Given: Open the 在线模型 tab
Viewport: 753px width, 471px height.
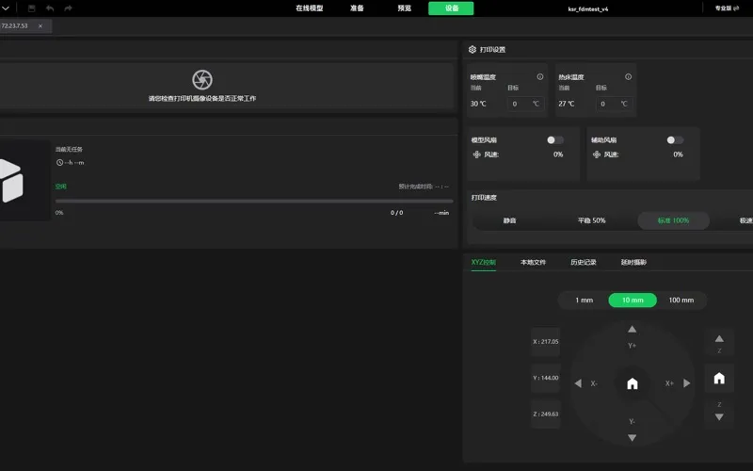Looking at the screenshot, I should [x=310, y=8].
